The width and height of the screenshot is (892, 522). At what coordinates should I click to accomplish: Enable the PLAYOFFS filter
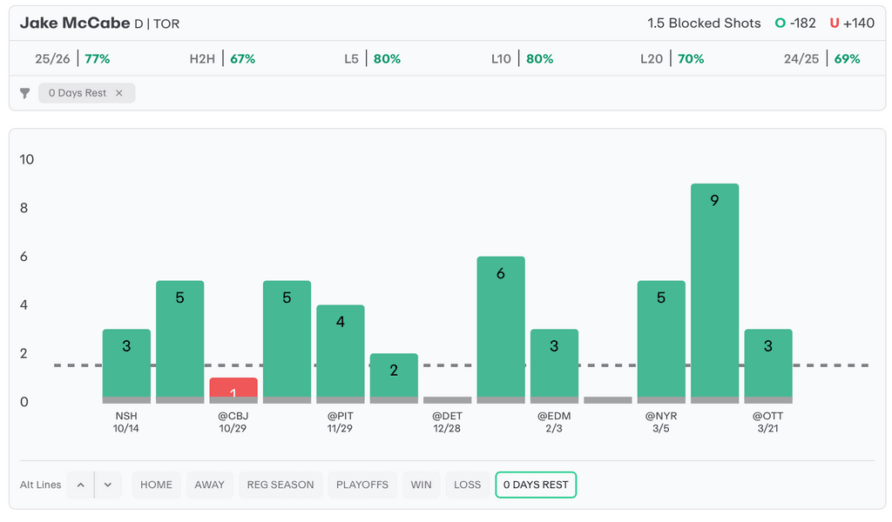(362, 485)
